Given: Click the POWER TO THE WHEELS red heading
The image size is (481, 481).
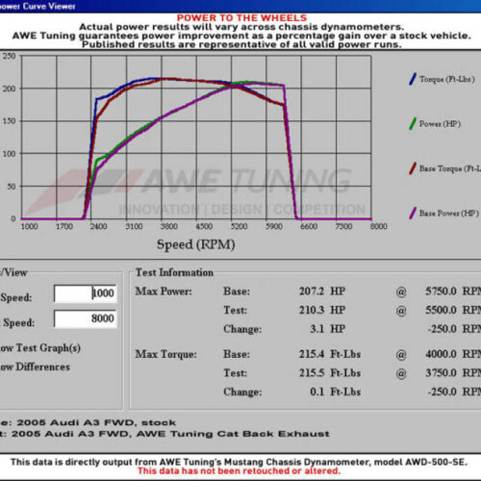Looking at the screenshot, I should 241,17.
